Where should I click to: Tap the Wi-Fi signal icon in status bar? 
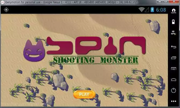(141, 9)
